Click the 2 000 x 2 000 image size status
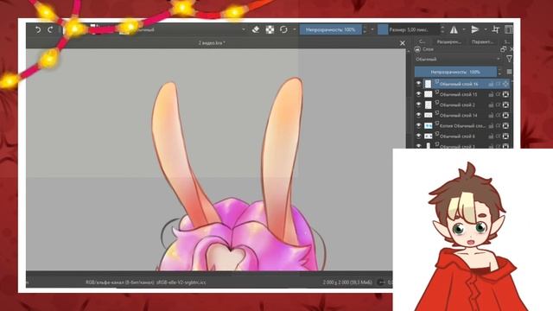 (347, 282)
